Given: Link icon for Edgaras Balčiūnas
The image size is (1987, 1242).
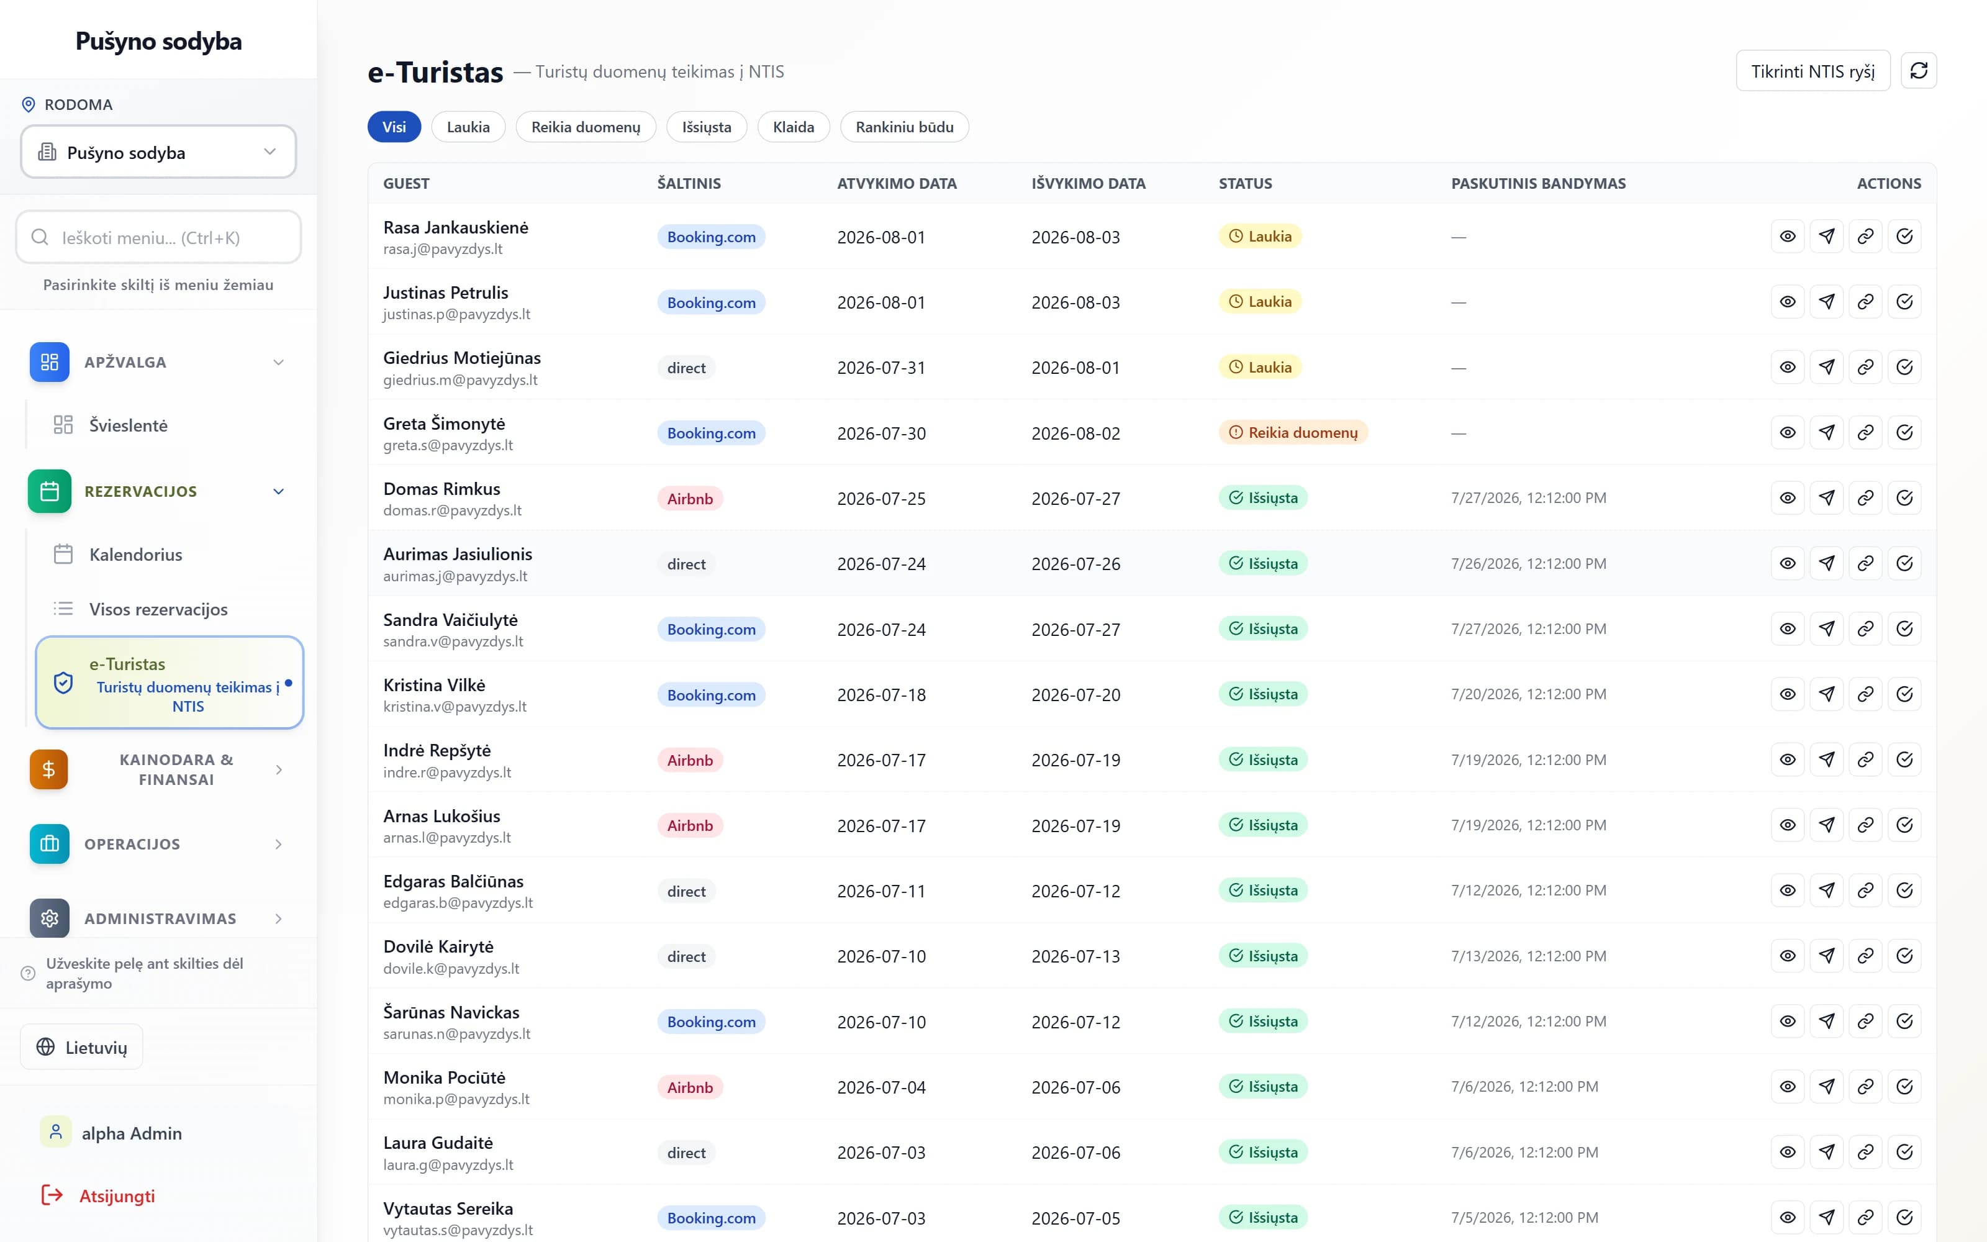Looking at the screenshot, I should [1865, 891].
